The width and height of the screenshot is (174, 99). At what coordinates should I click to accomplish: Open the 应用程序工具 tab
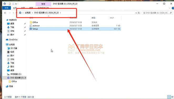[43, 8]
